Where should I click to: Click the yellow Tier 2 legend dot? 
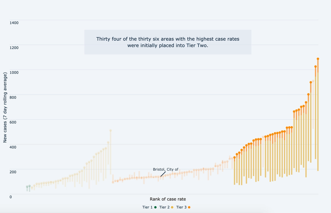click(x=172, y=207)
